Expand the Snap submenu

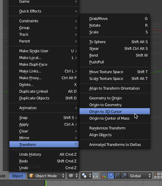pos(44,118)
